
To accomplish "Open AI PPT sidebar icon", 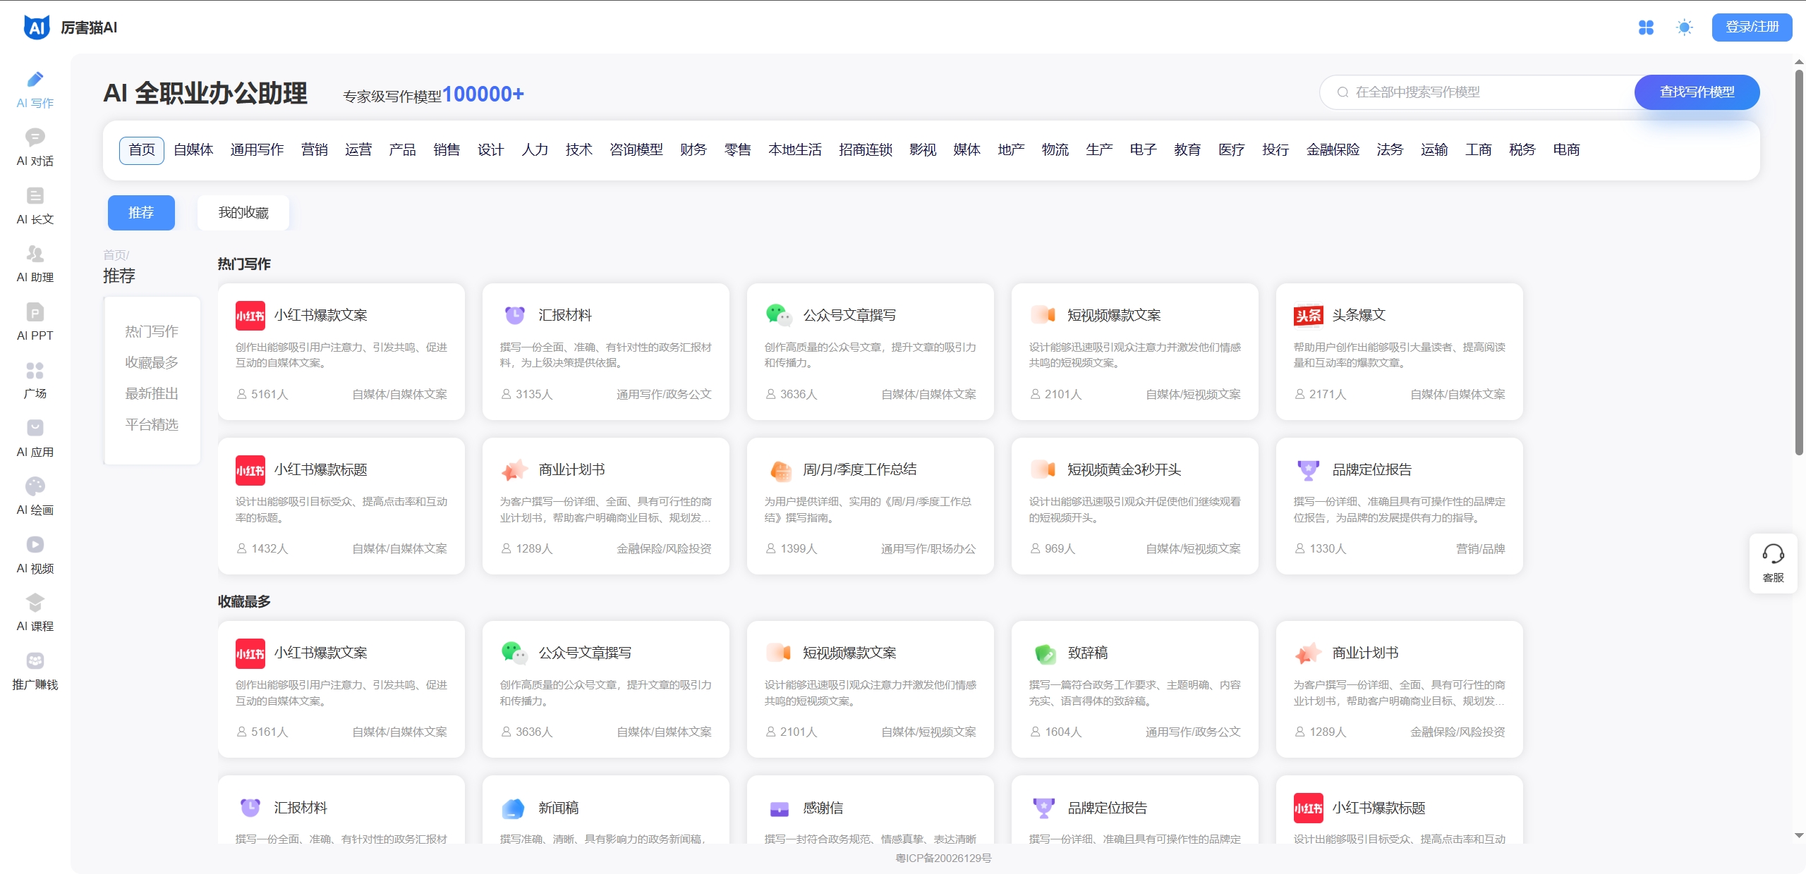I will [35, 312].
